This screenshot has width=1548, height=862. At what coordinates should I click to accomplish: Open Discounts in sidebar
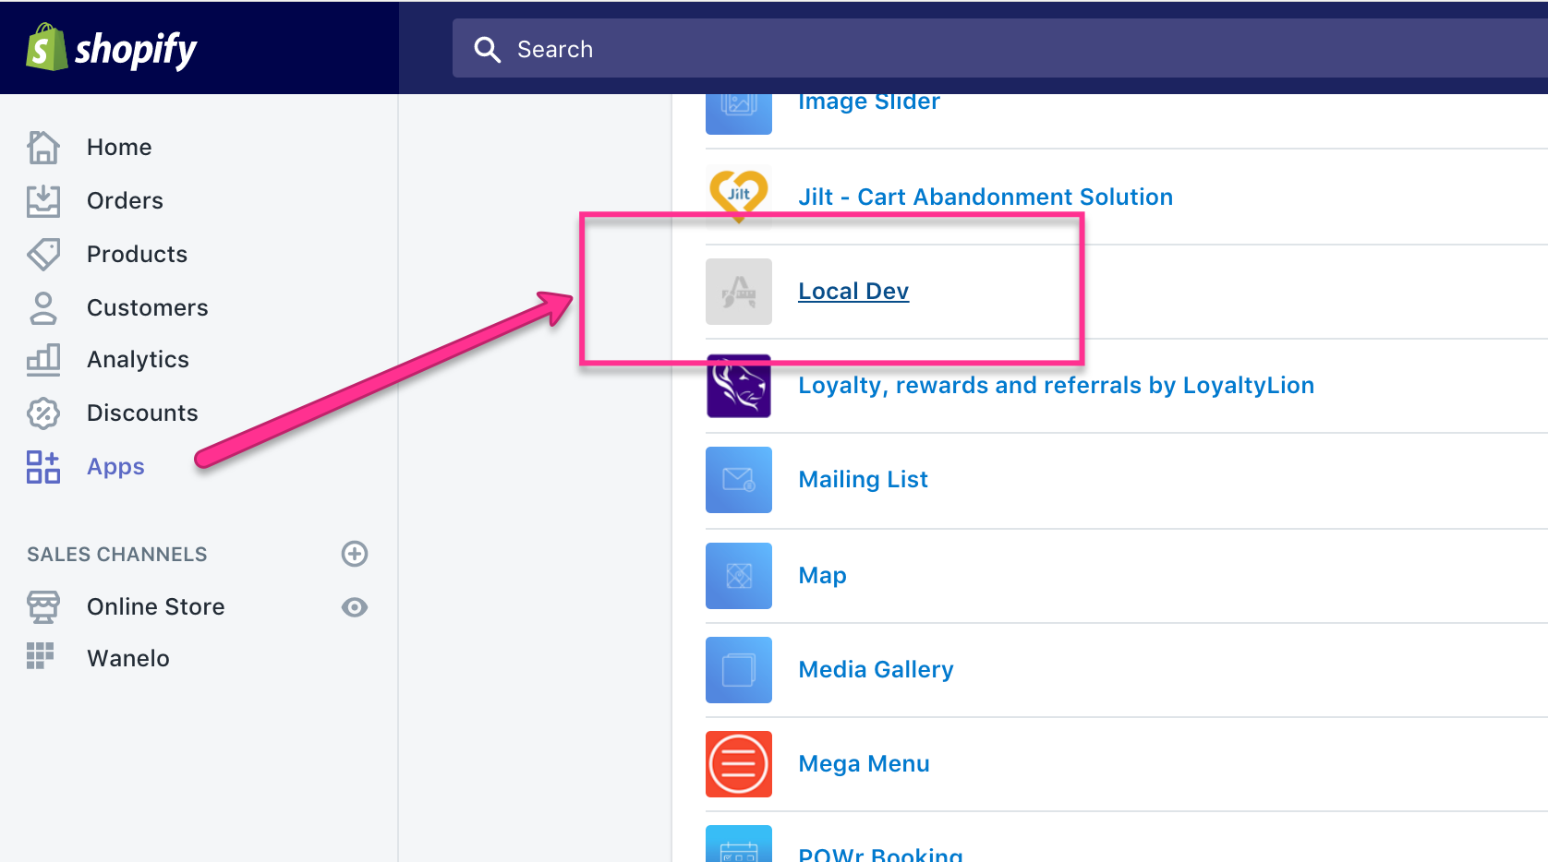pos(142,413)
